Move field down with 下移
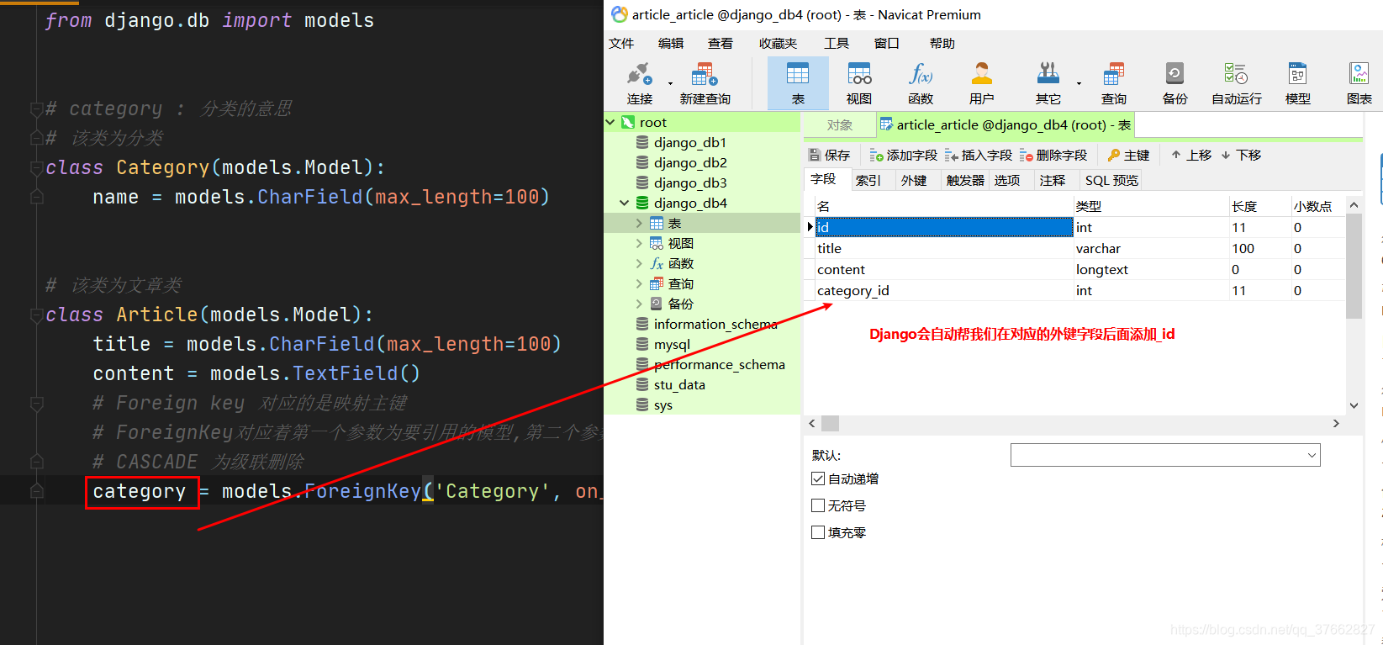The image size is (1383, 645). 1240,156
